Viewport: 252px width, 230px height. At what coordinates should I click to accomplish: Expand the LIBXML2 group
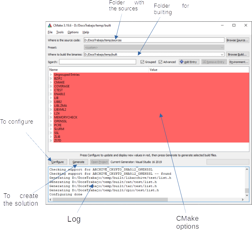coord(51,109)
